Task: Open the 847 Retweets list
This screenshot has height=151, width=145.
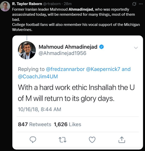Action: (x=35, y=124)
